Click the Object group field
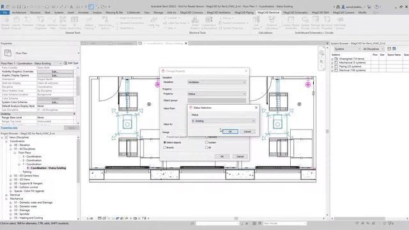 pos(217,100)
